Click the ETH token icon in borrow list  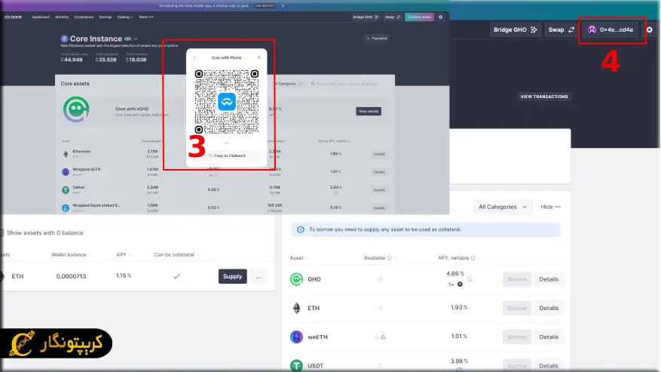click(x=296, y=308)
